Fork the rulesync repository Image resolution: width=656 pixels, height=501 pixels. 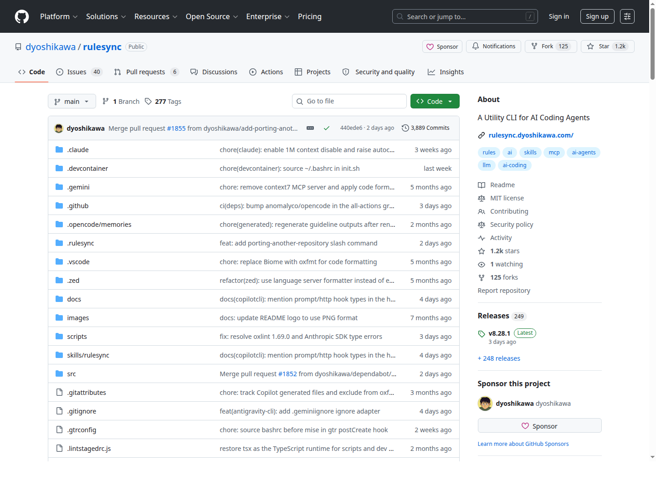[x=551, y=46]
